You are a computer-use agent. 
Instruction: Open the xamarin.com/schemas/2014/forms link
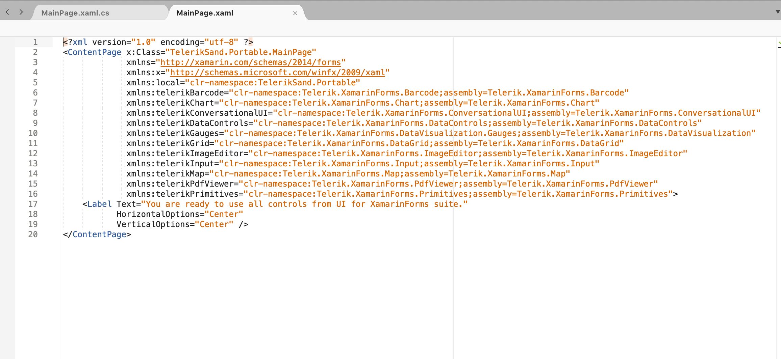click(x=251, y=62)
